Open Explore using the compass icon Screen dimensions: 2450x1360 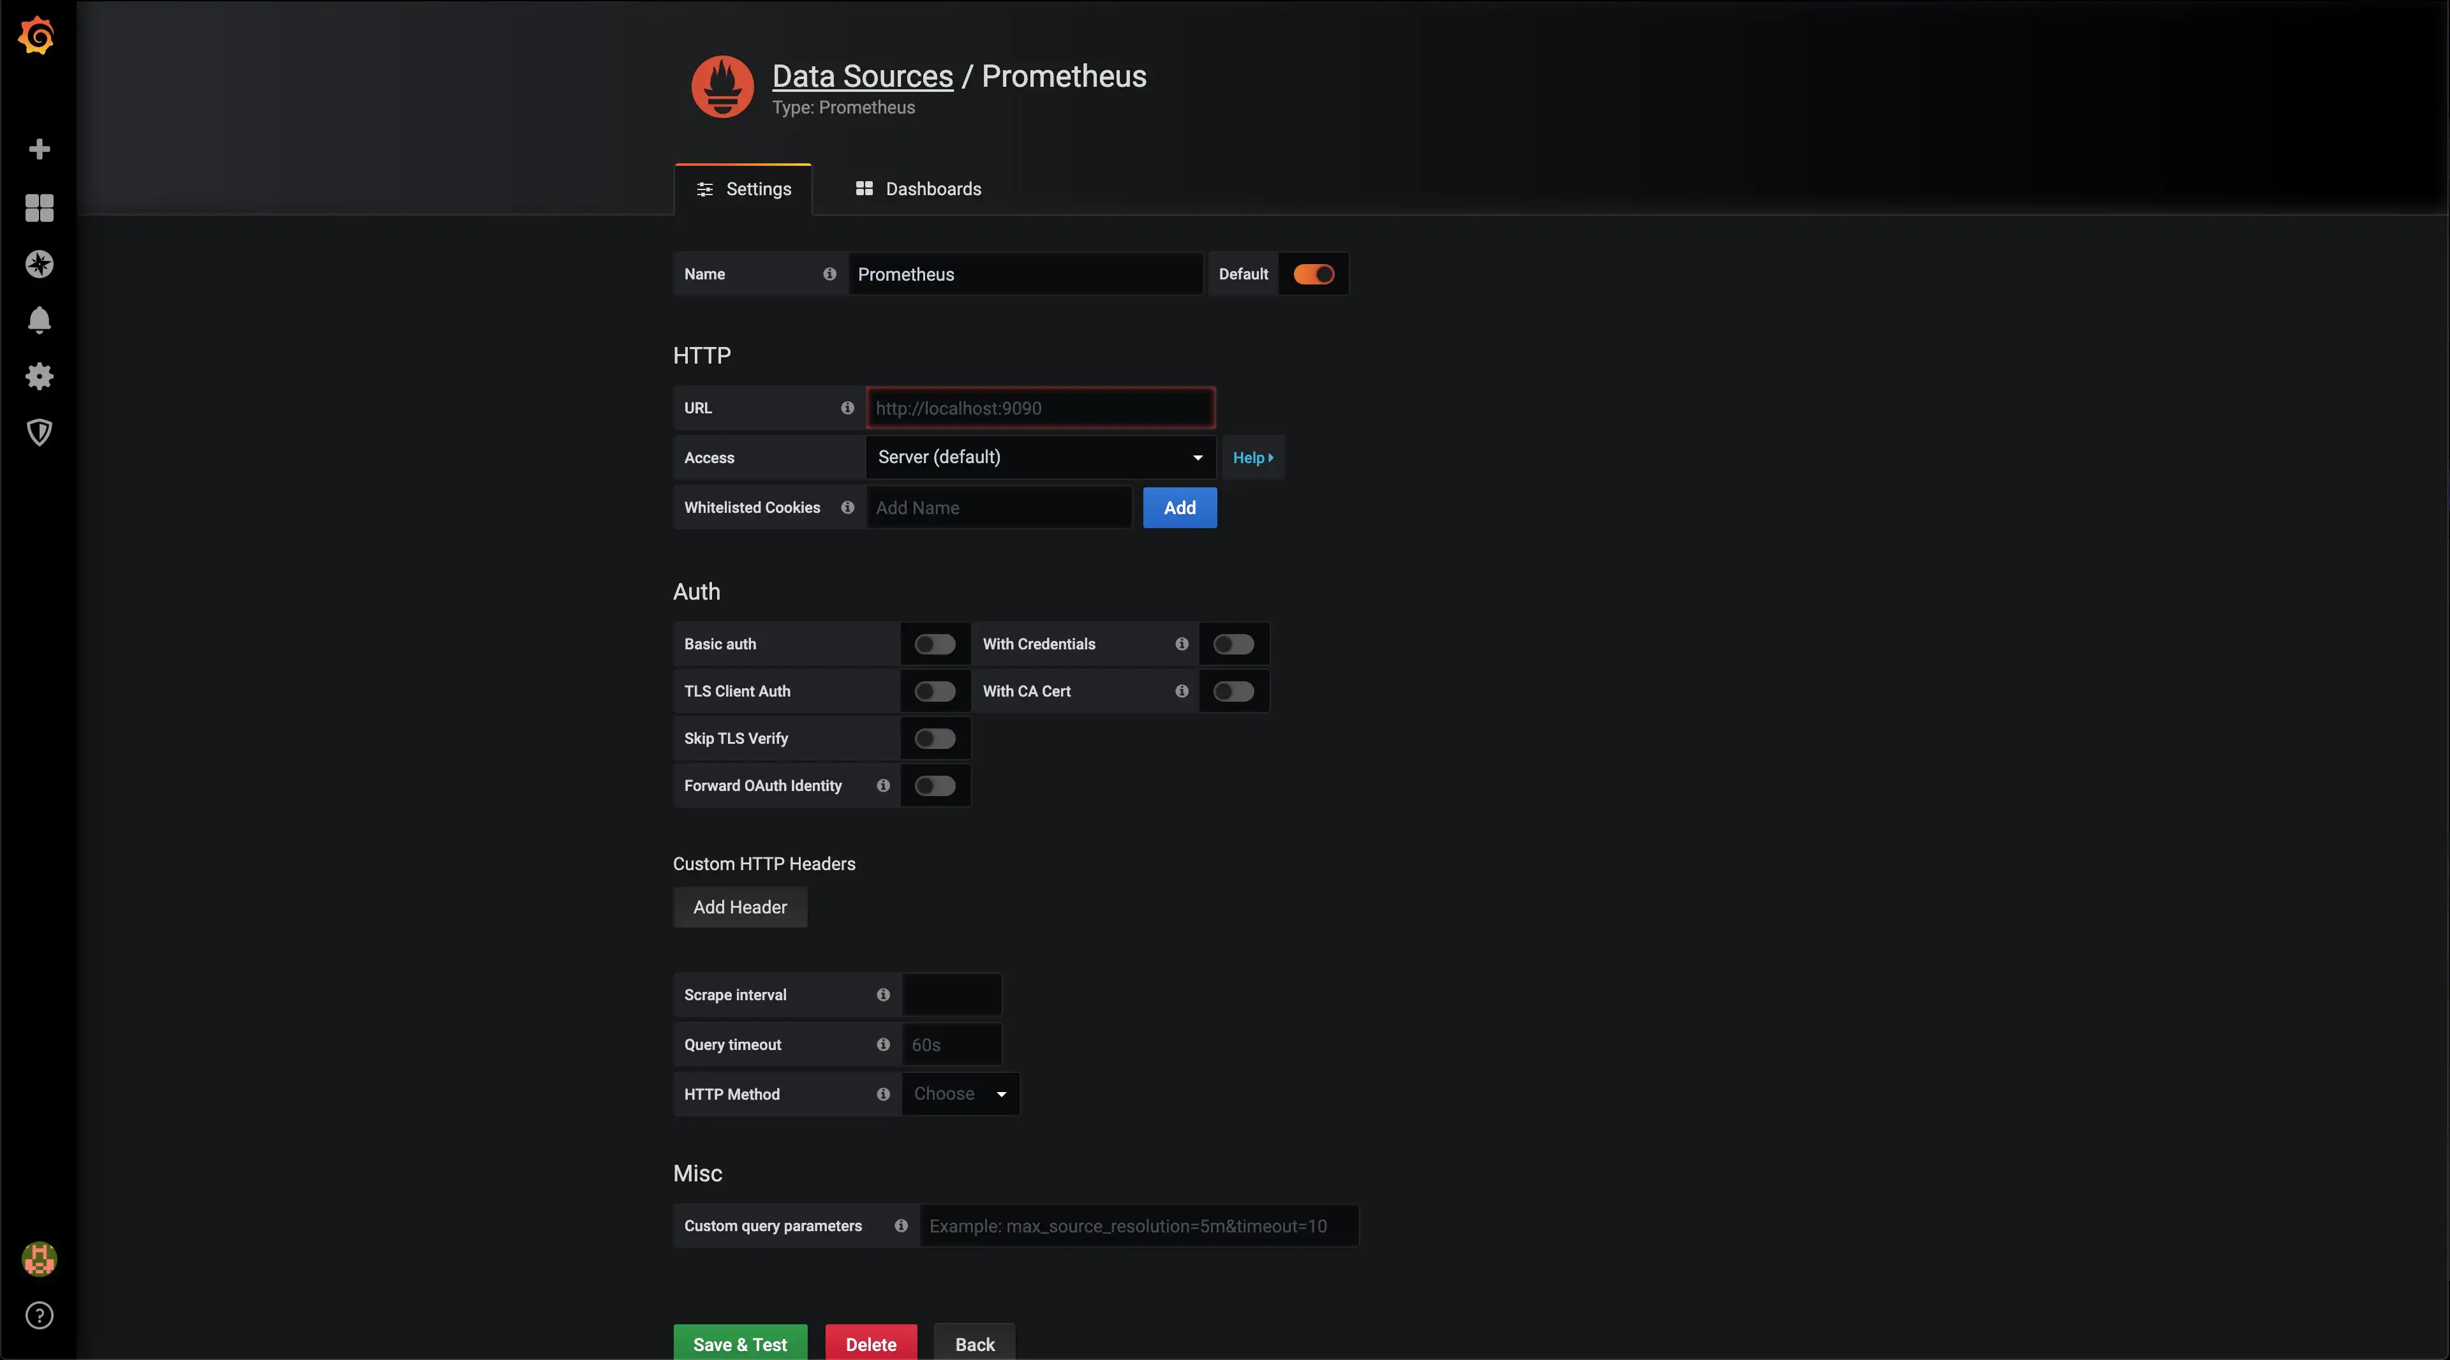[x=38, y=264]
